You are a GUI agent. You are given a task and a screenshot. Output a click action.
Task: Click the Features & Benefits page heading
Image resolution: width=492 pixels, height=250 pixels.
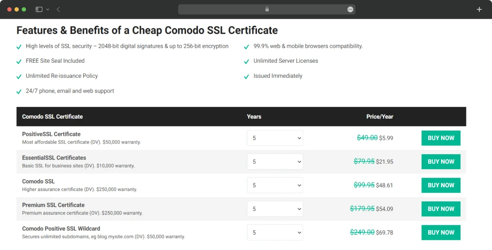point(147,30)
